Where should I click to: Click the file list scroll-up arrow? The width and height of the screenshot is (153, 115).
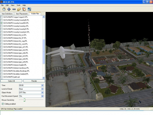[43, 17]
